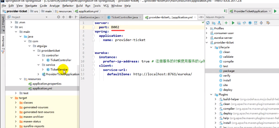This screenshot has height=128, width=279.
Task: Close TicketController.java editor tab
Action: (140, 17)
